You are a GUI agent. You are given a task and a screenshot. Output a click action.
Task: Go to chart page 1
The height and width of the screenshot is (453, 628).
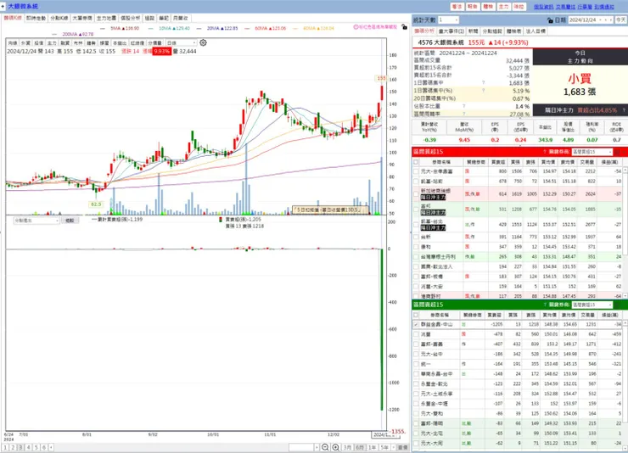[x=5, y=447]
